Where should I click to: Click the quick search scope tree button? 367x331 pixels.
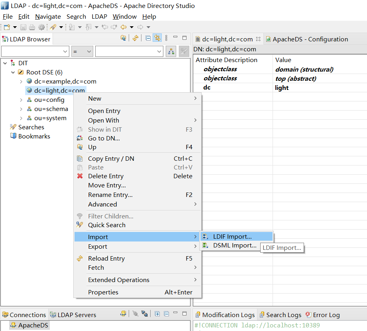pos(171,51)
